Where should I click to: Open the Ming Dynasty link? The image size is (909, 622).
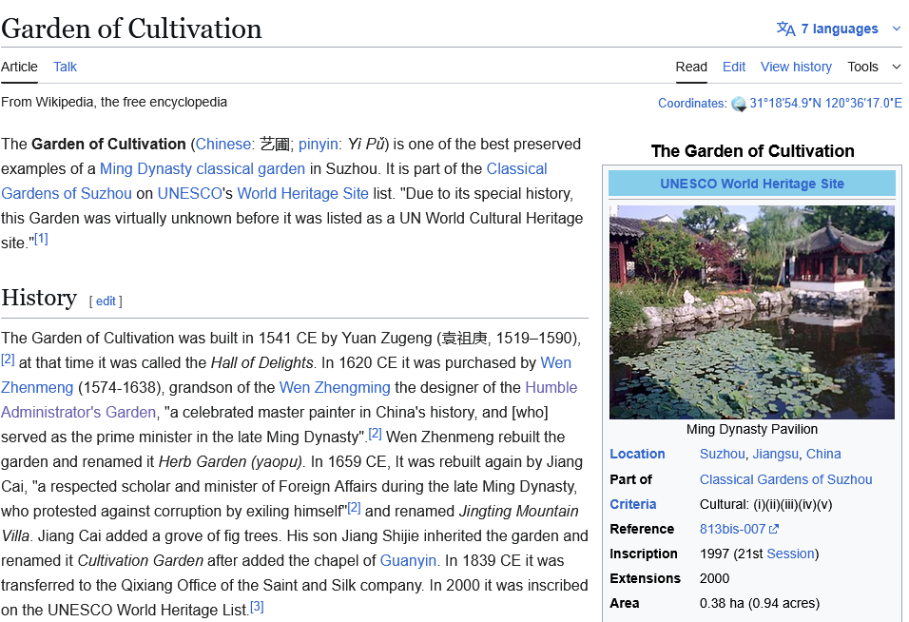tap(145, 168)
